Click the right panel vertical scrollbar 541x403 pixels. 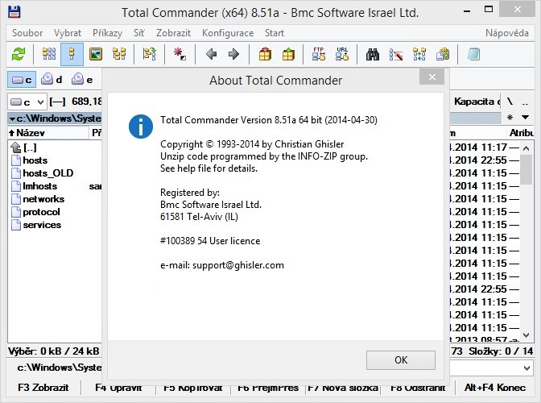click(x=526, y=242)
